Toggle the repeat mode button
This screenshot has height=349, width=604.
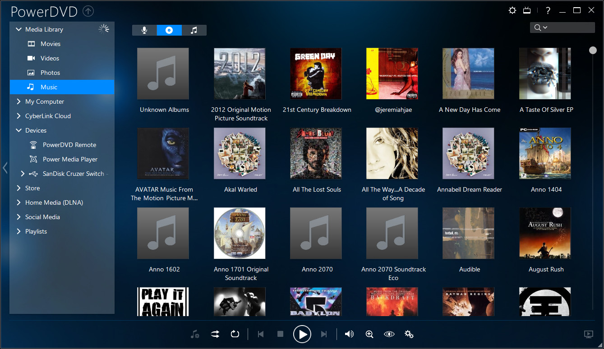[x=235, y=334]
